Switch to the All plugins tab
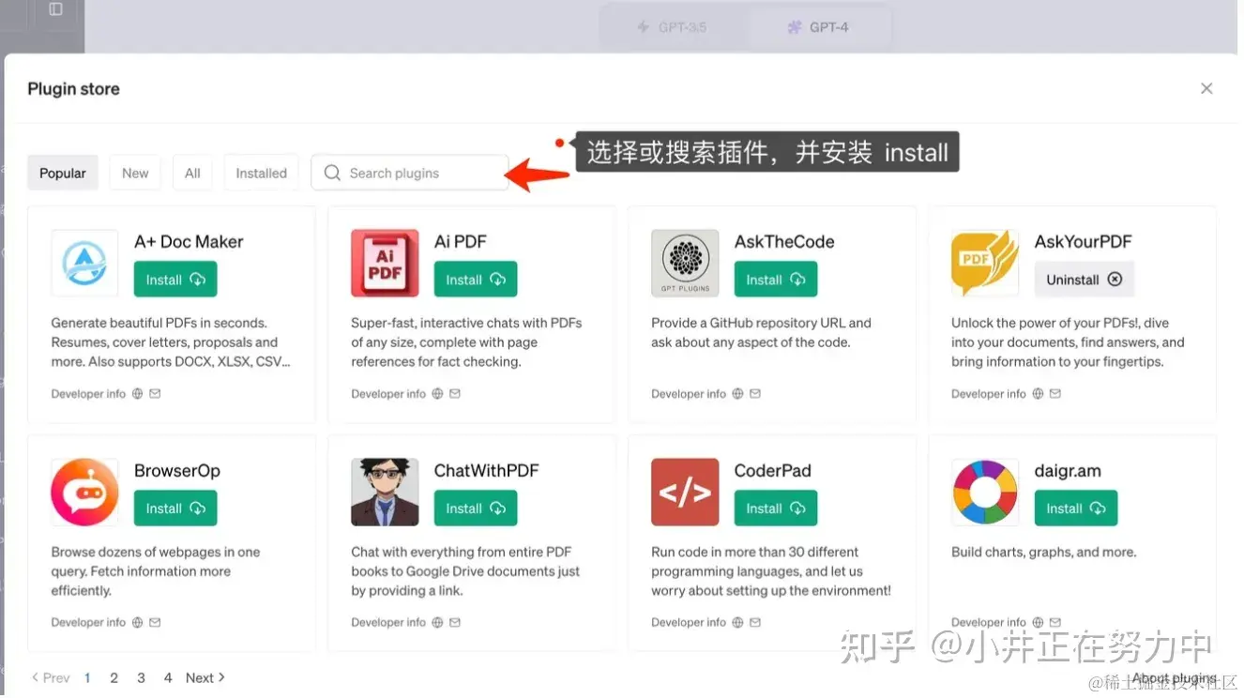1244x698 pixels. pyautogui.click(x=192, y=174)
